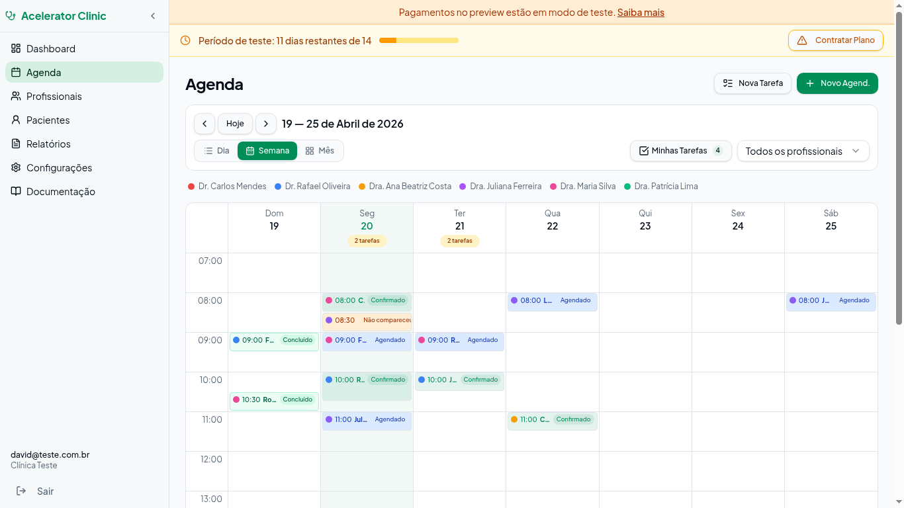Open Monday 10:00 Confirmado appointment
This screenshot has height=508, width=904.
coord(367,386)
